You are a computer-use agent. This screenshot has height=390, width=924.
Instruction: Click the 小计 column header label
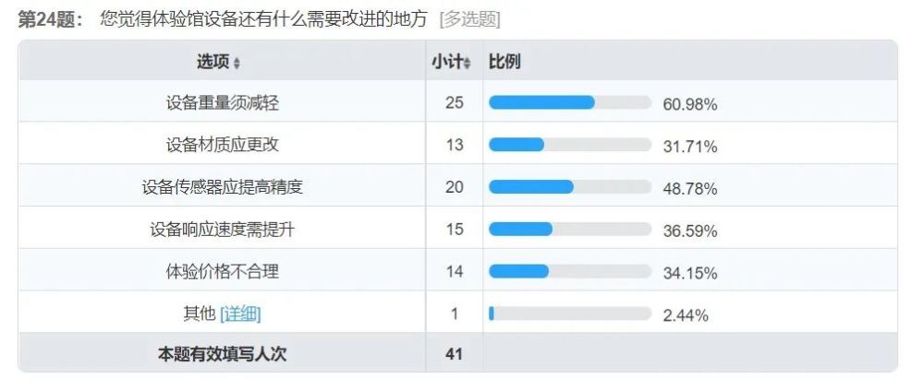(446, 62)
